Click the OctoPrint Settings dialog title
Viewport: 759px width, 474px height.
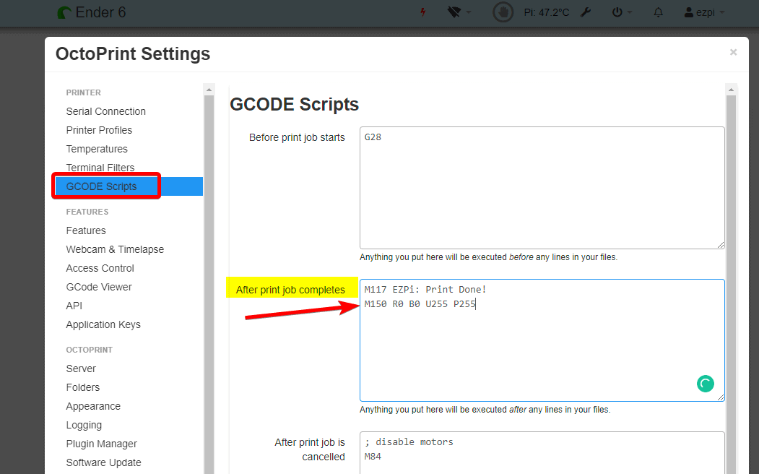coord(133,53)
